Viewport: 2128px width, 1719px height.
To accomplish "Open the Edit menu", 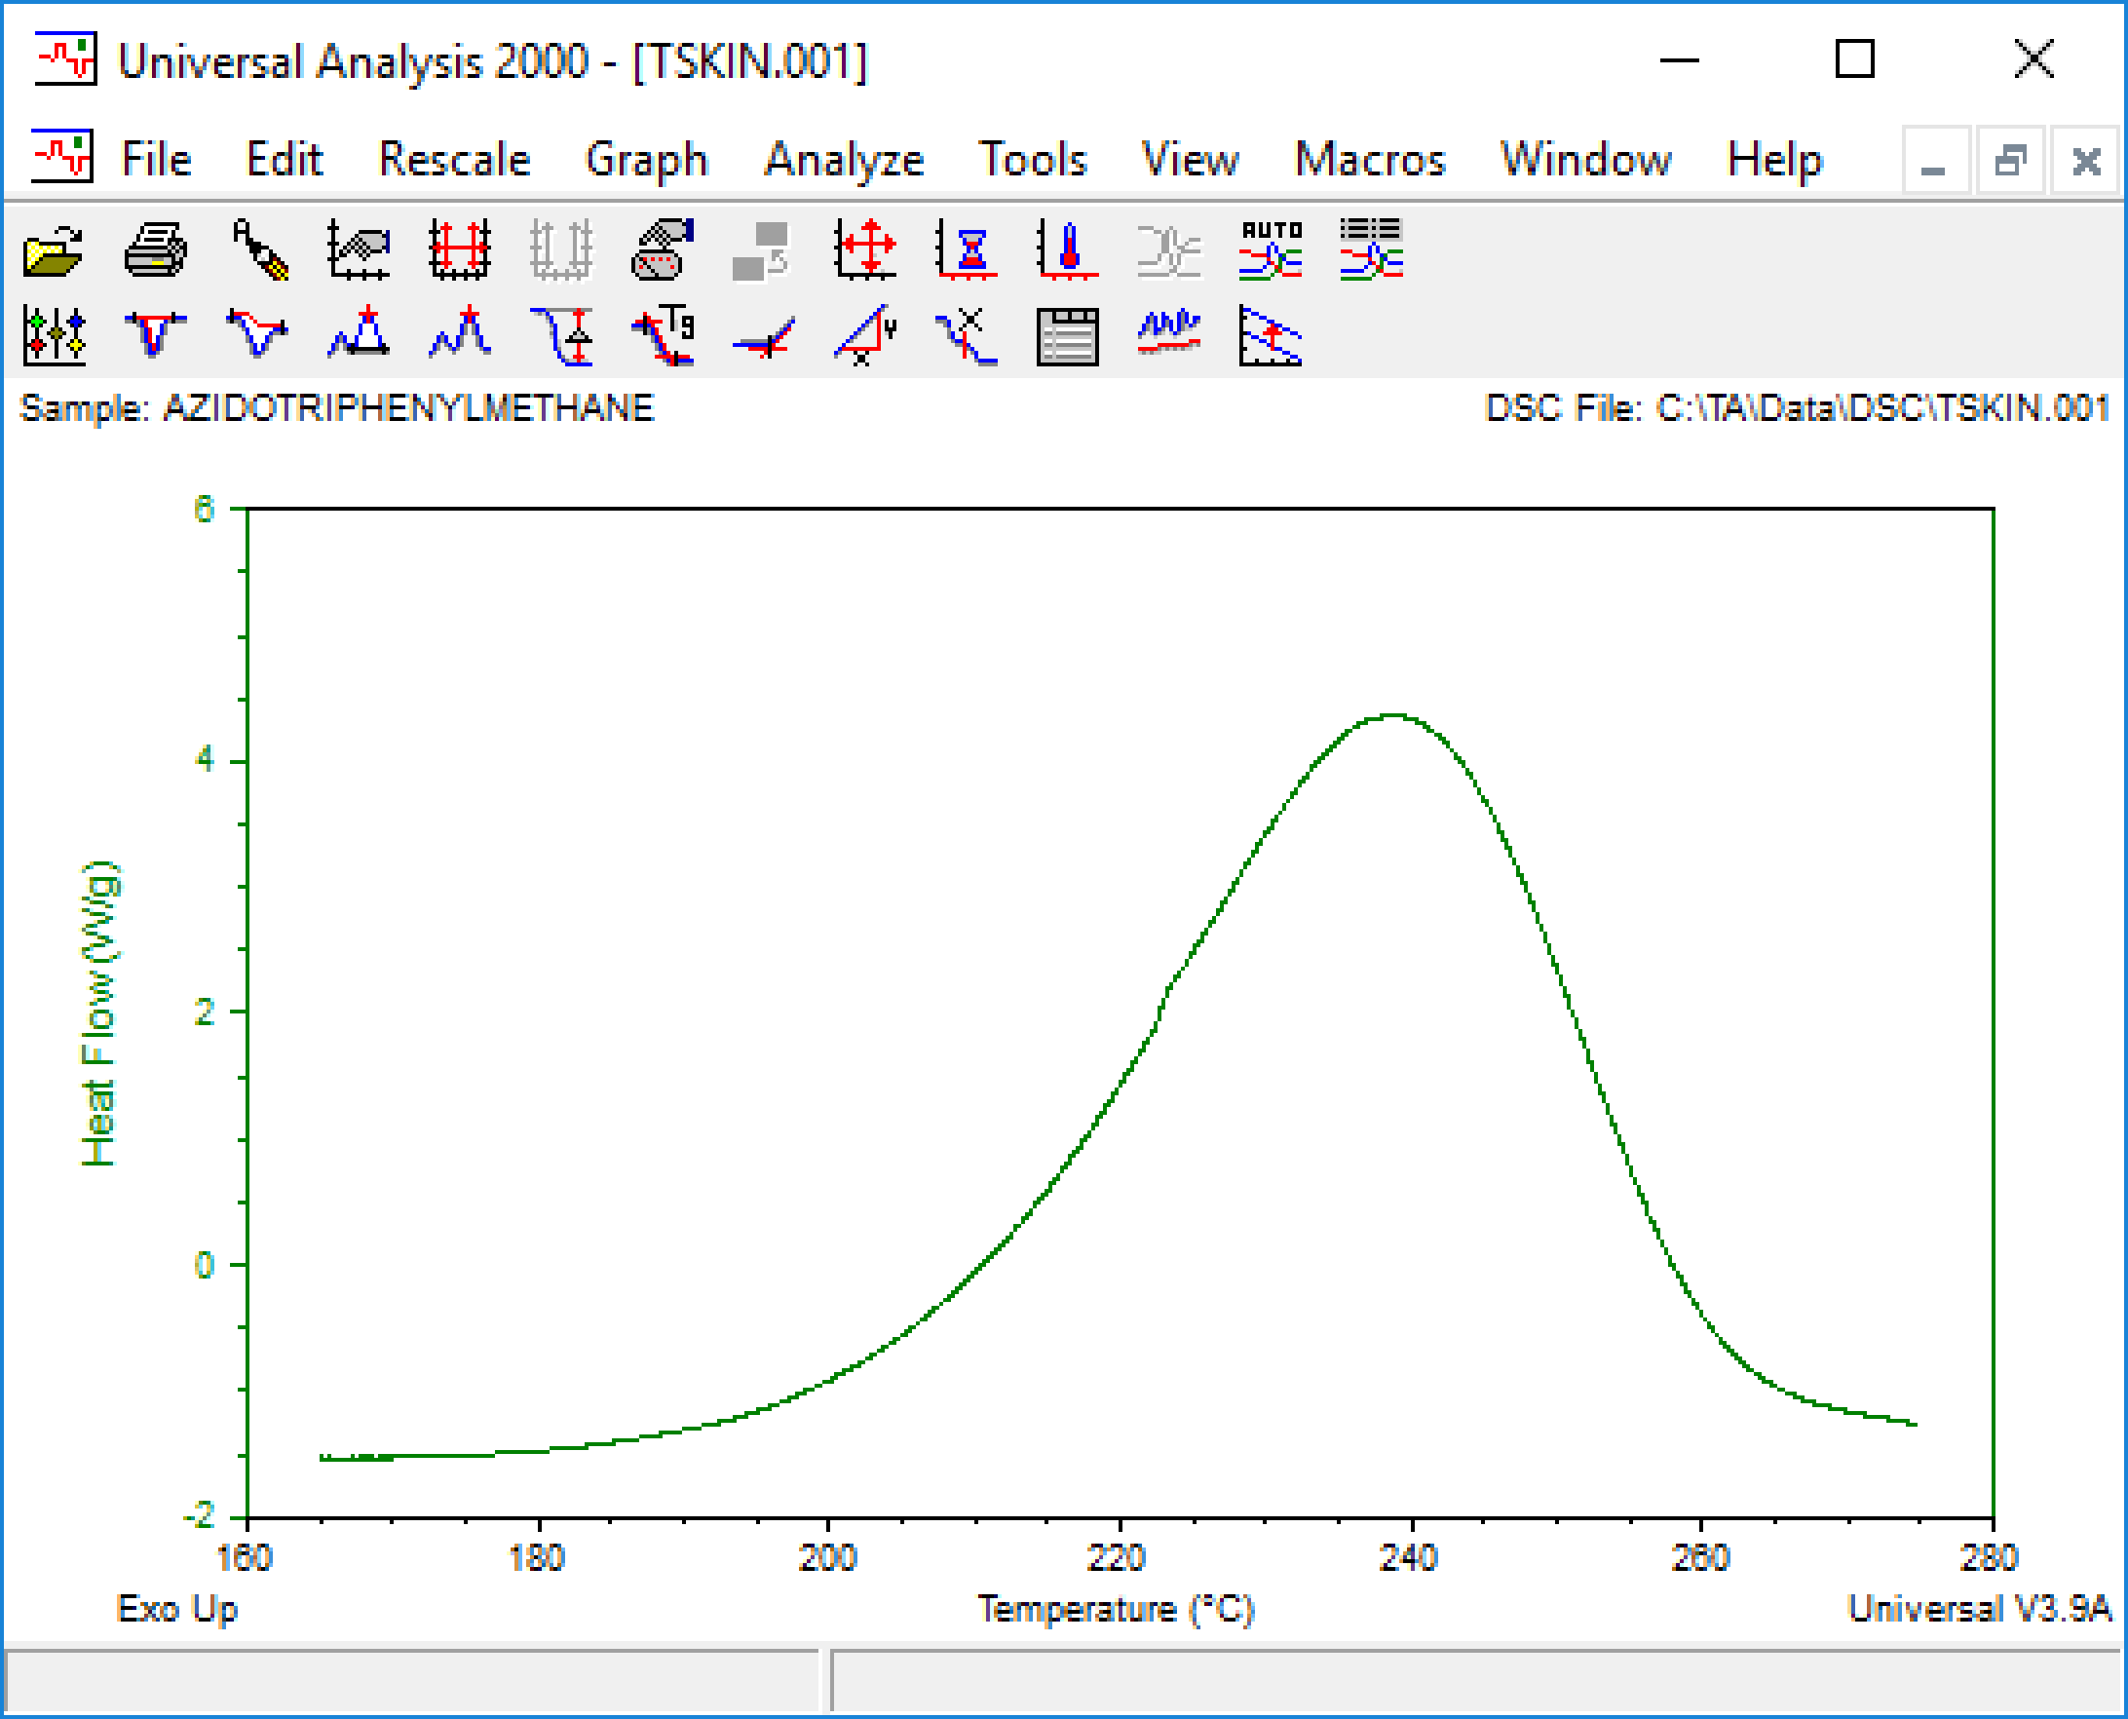I will coord(285,159).
